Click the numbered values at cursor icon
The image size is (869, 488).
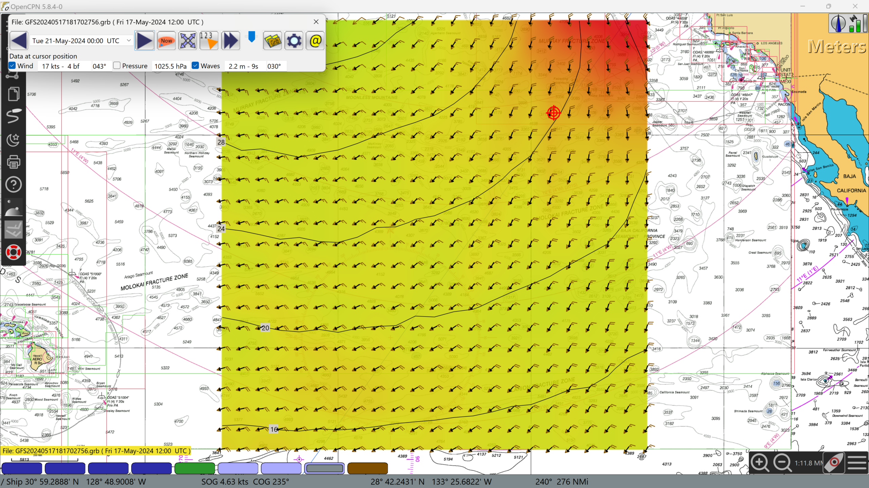click(x=208, y=41)
